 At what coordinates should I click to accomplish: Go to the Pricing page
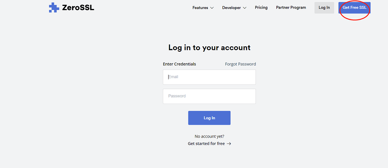tap(261, 8)
